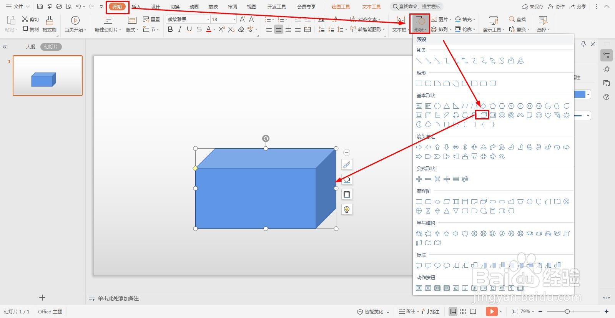Open the font size dropdown
Screen dimensions: 615x318
pos(234,19)
